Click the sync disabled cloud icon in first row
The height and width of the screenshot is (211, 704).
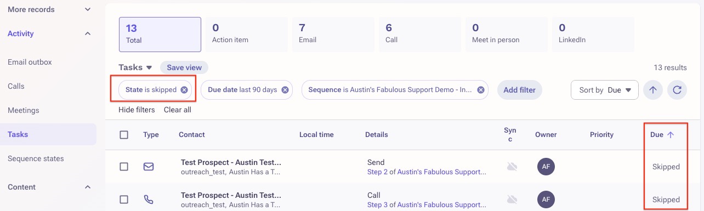click(x=512, y=167)
